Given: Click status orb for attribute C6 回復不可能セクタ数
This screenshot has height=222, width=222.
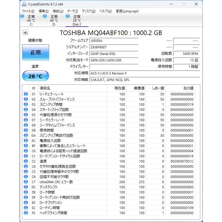Looking at the screenshot, I should point(26,177).
